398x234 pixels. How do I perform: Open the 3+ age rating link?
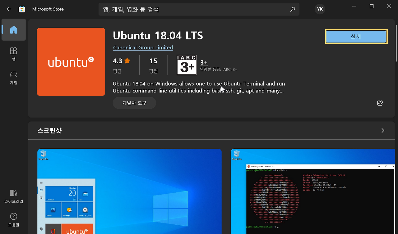pos(204,62)
